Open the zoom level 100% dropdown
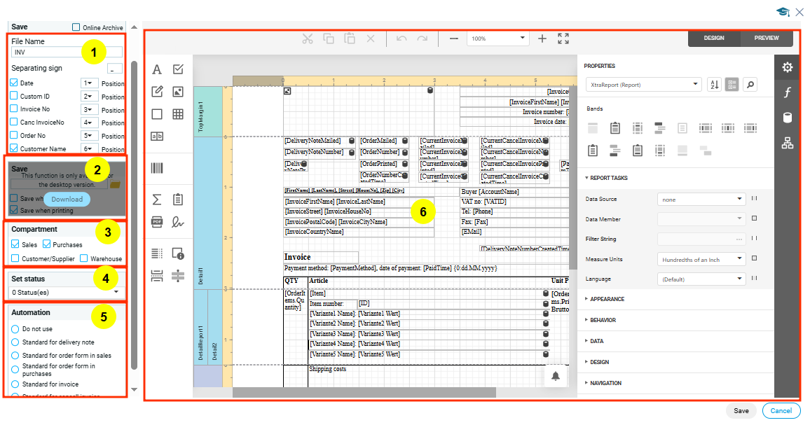 pyautogui.click(x=523, y=39)
